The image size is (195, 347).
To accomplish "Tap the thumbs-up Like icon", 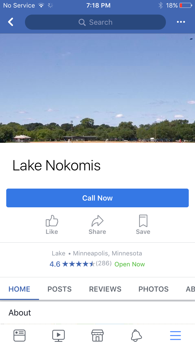I will click(52, 221).
